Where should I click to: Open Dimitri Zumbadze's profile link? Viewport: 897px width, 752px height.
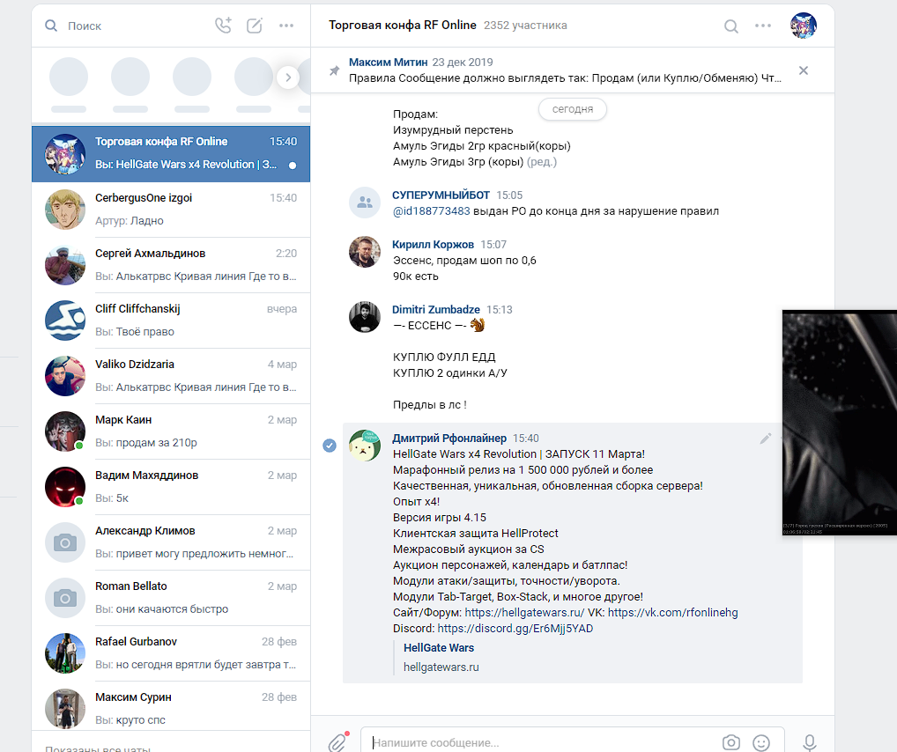[436, 309]
